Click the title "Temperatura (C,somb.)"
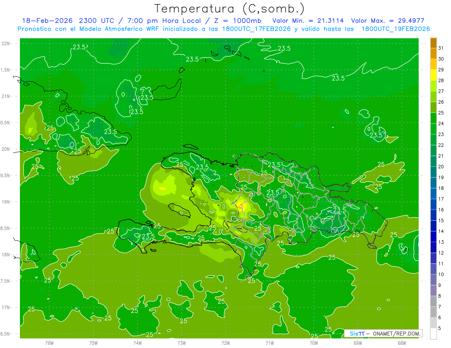 tap(229, 9)
